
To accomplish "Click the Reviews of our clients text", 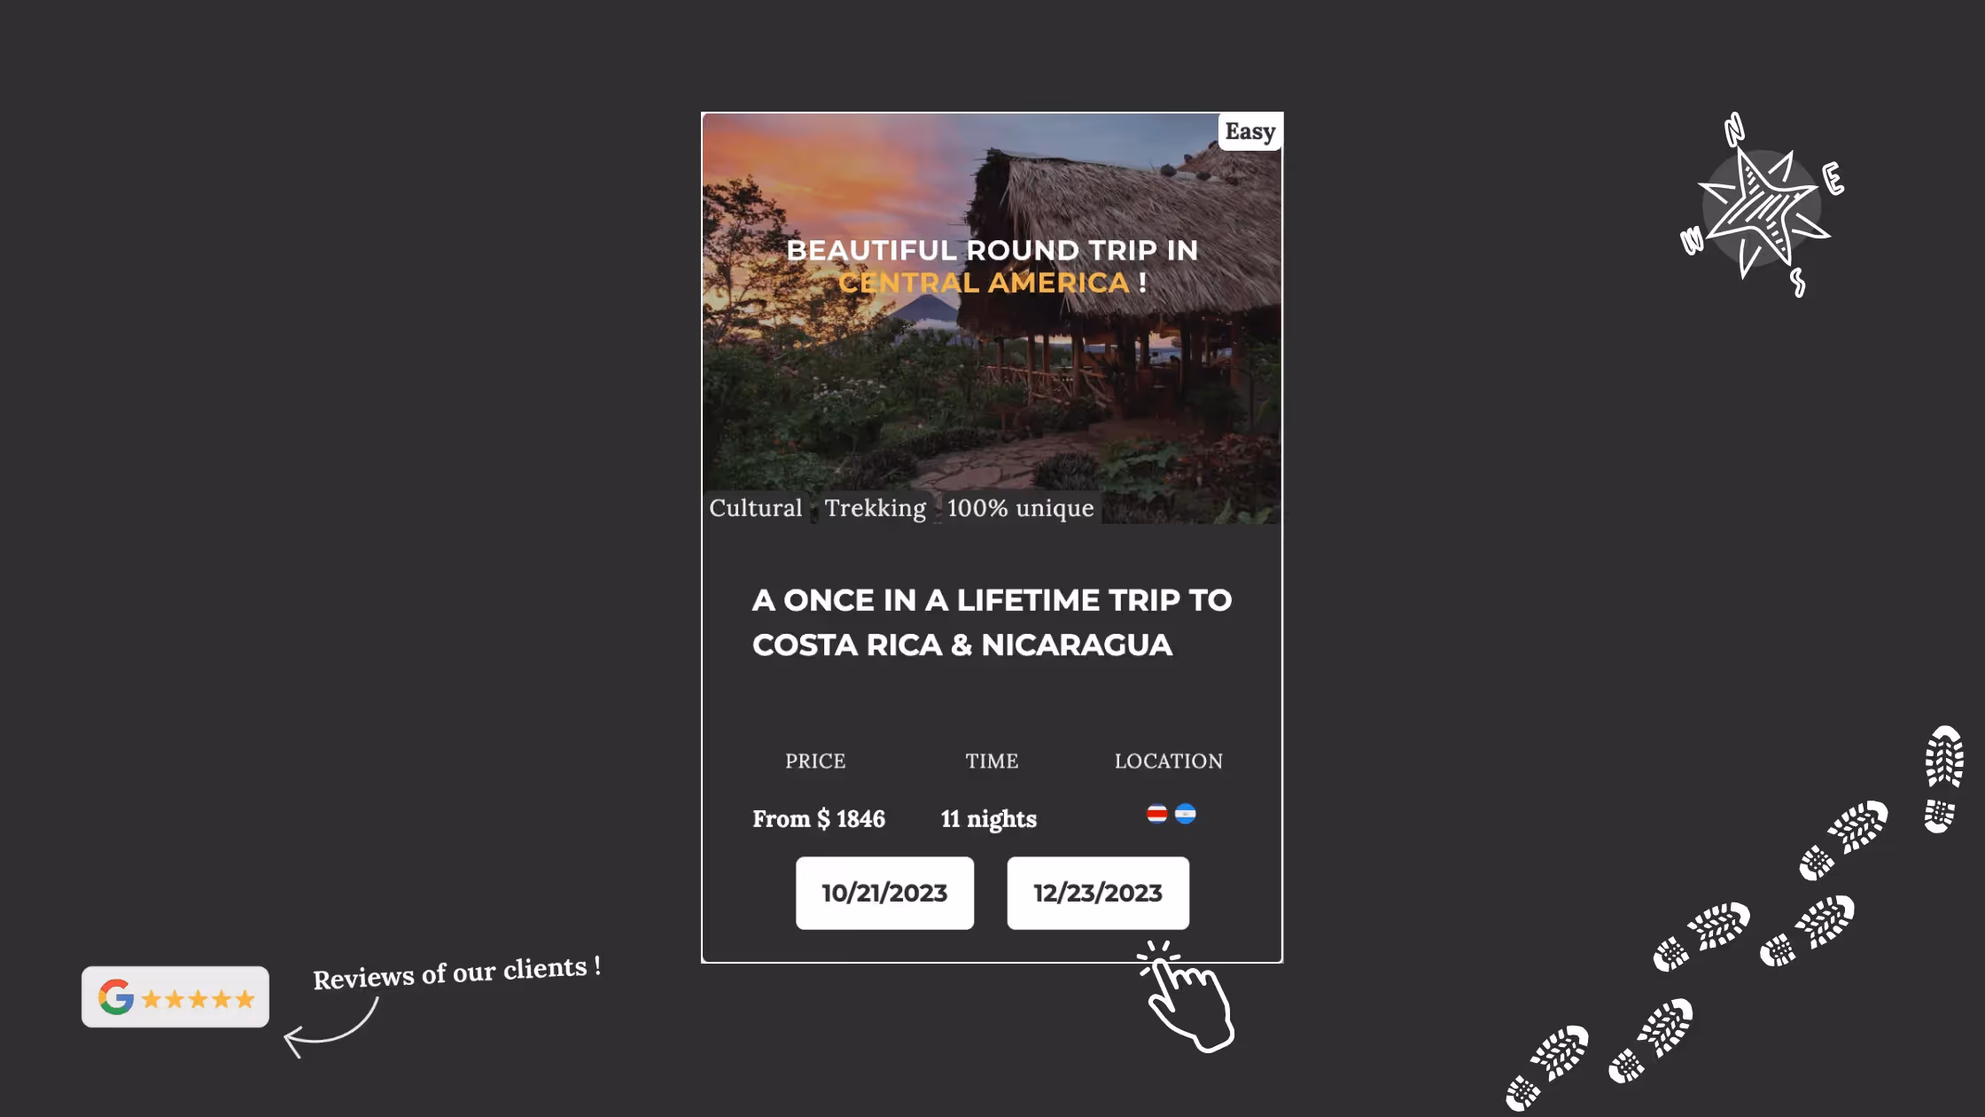I will click(x=457, y=972).
